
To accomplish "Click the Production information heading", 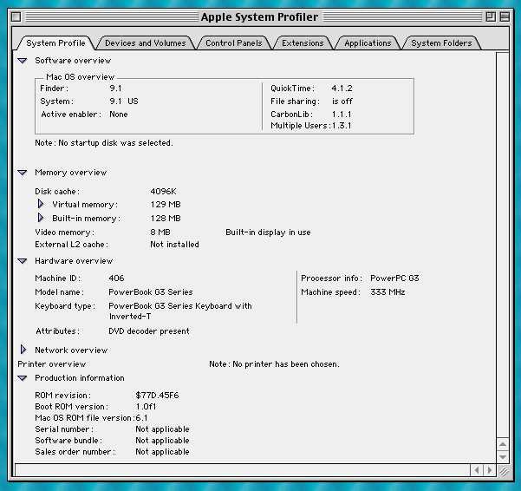I will (x=80, y=378).
